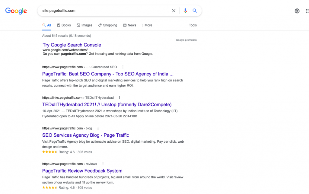Open the Try Google Search Console link
The image size is (309, 194).
click(72, 45)
